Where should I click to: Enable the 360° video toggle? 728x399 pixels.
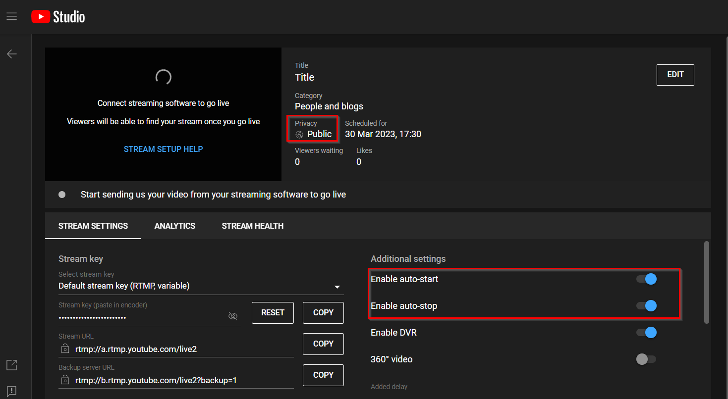click(646, 359)
